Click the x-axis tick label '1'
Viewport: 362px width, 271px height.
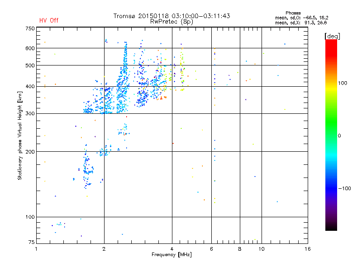36,249
